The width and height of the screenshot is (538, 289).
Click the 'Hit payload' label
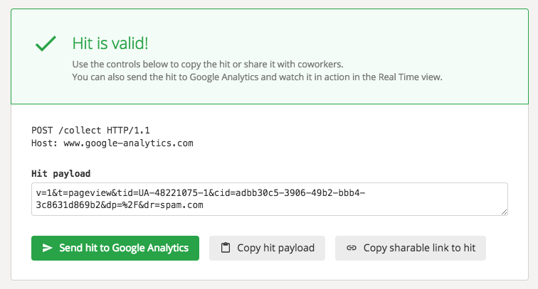coord(60,173)
